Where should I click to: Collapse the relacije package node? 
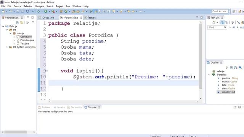tap(10, 33)
